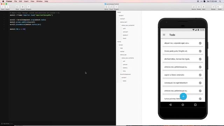Image resolution: width=224 pixels, height=126 pixels.
Task: Click the Mirror toolbar icon
Action: tap(106, 7)
